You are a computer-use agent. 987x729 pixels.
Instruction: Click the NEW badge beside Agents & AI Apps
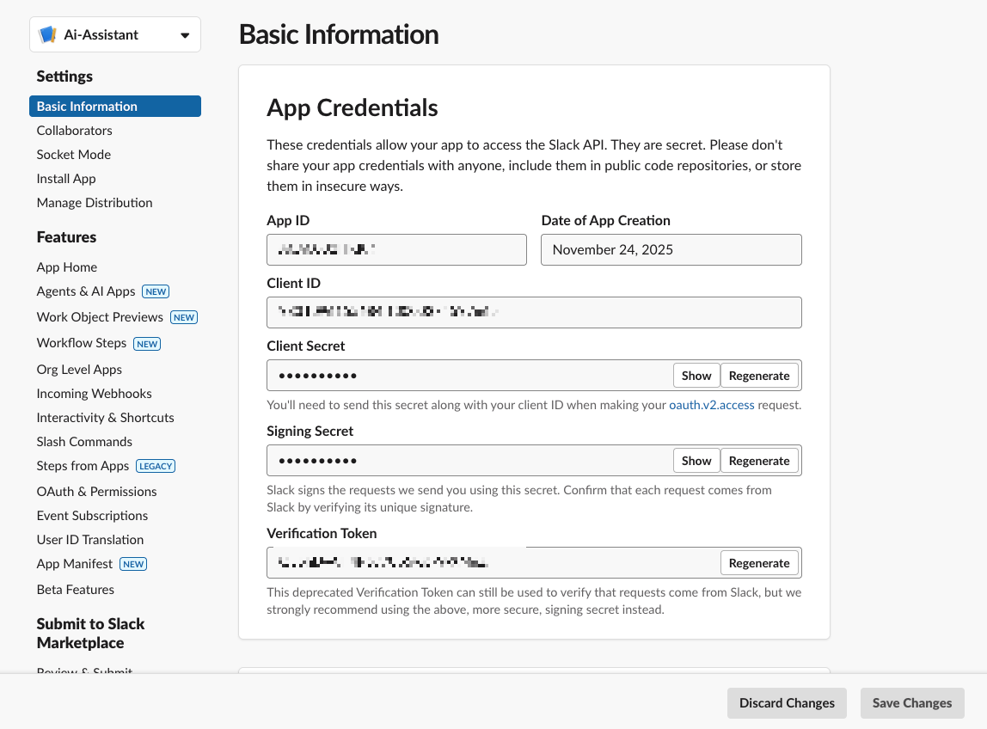pos(156,291)
